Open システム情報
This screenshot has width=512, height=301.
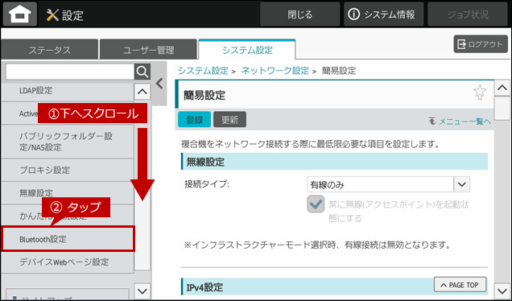[383, 14]
